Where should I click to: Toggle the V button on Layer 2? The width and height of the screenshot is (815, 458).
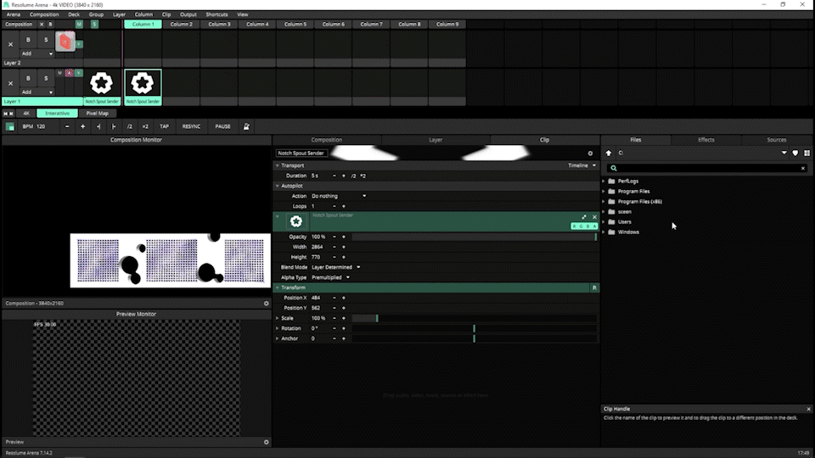pos(78,44)
